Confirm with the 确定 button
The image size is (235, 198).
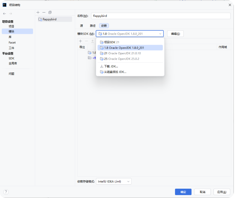click(x=183, y=192)
